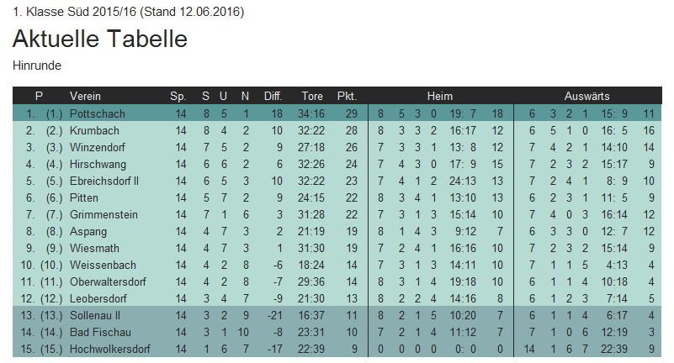674x363 pixels.
Task: Select the Pitten club name
Action: (84, 197)
